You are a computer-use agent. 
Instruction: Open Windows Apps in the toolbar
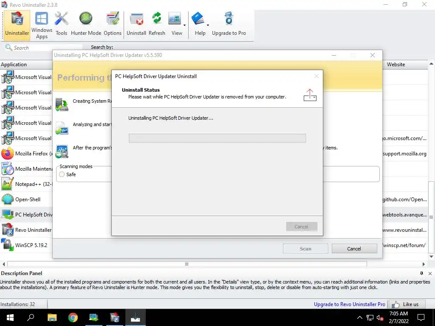tap(42, 25)
